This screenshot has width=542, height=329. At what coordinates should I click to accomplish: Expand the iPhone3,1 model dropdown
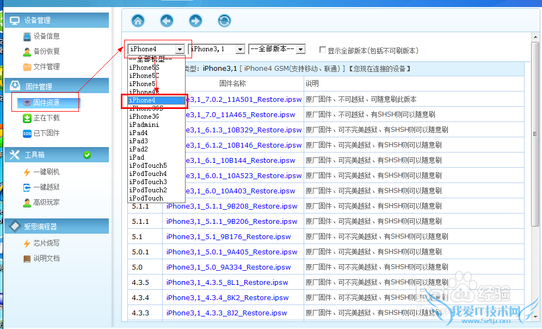(x=239, y=50)
